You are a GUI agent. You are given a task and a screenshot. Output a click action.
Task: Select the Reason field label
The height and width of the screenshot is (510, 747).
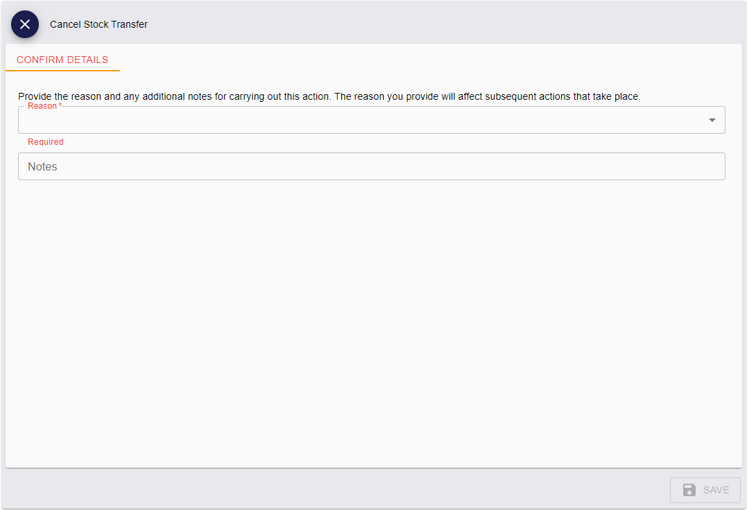pos(42,106)
